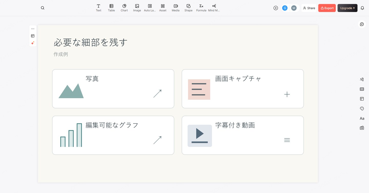Screen dimensions: 369x193
Task: Click the plus sign in 画面キャプチャ card
Action: [x=287, y=94]
